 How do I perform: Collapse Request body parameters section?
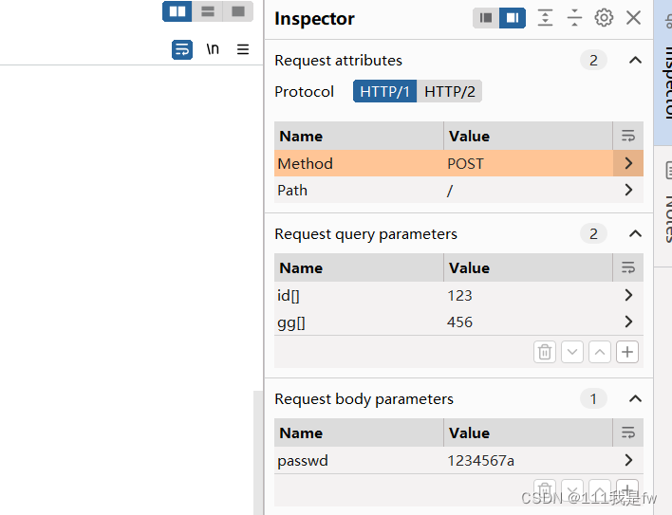pyautogui.click(x=635, y=399)
